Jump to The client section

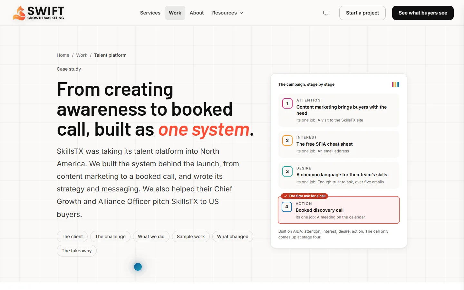[72, 237]
